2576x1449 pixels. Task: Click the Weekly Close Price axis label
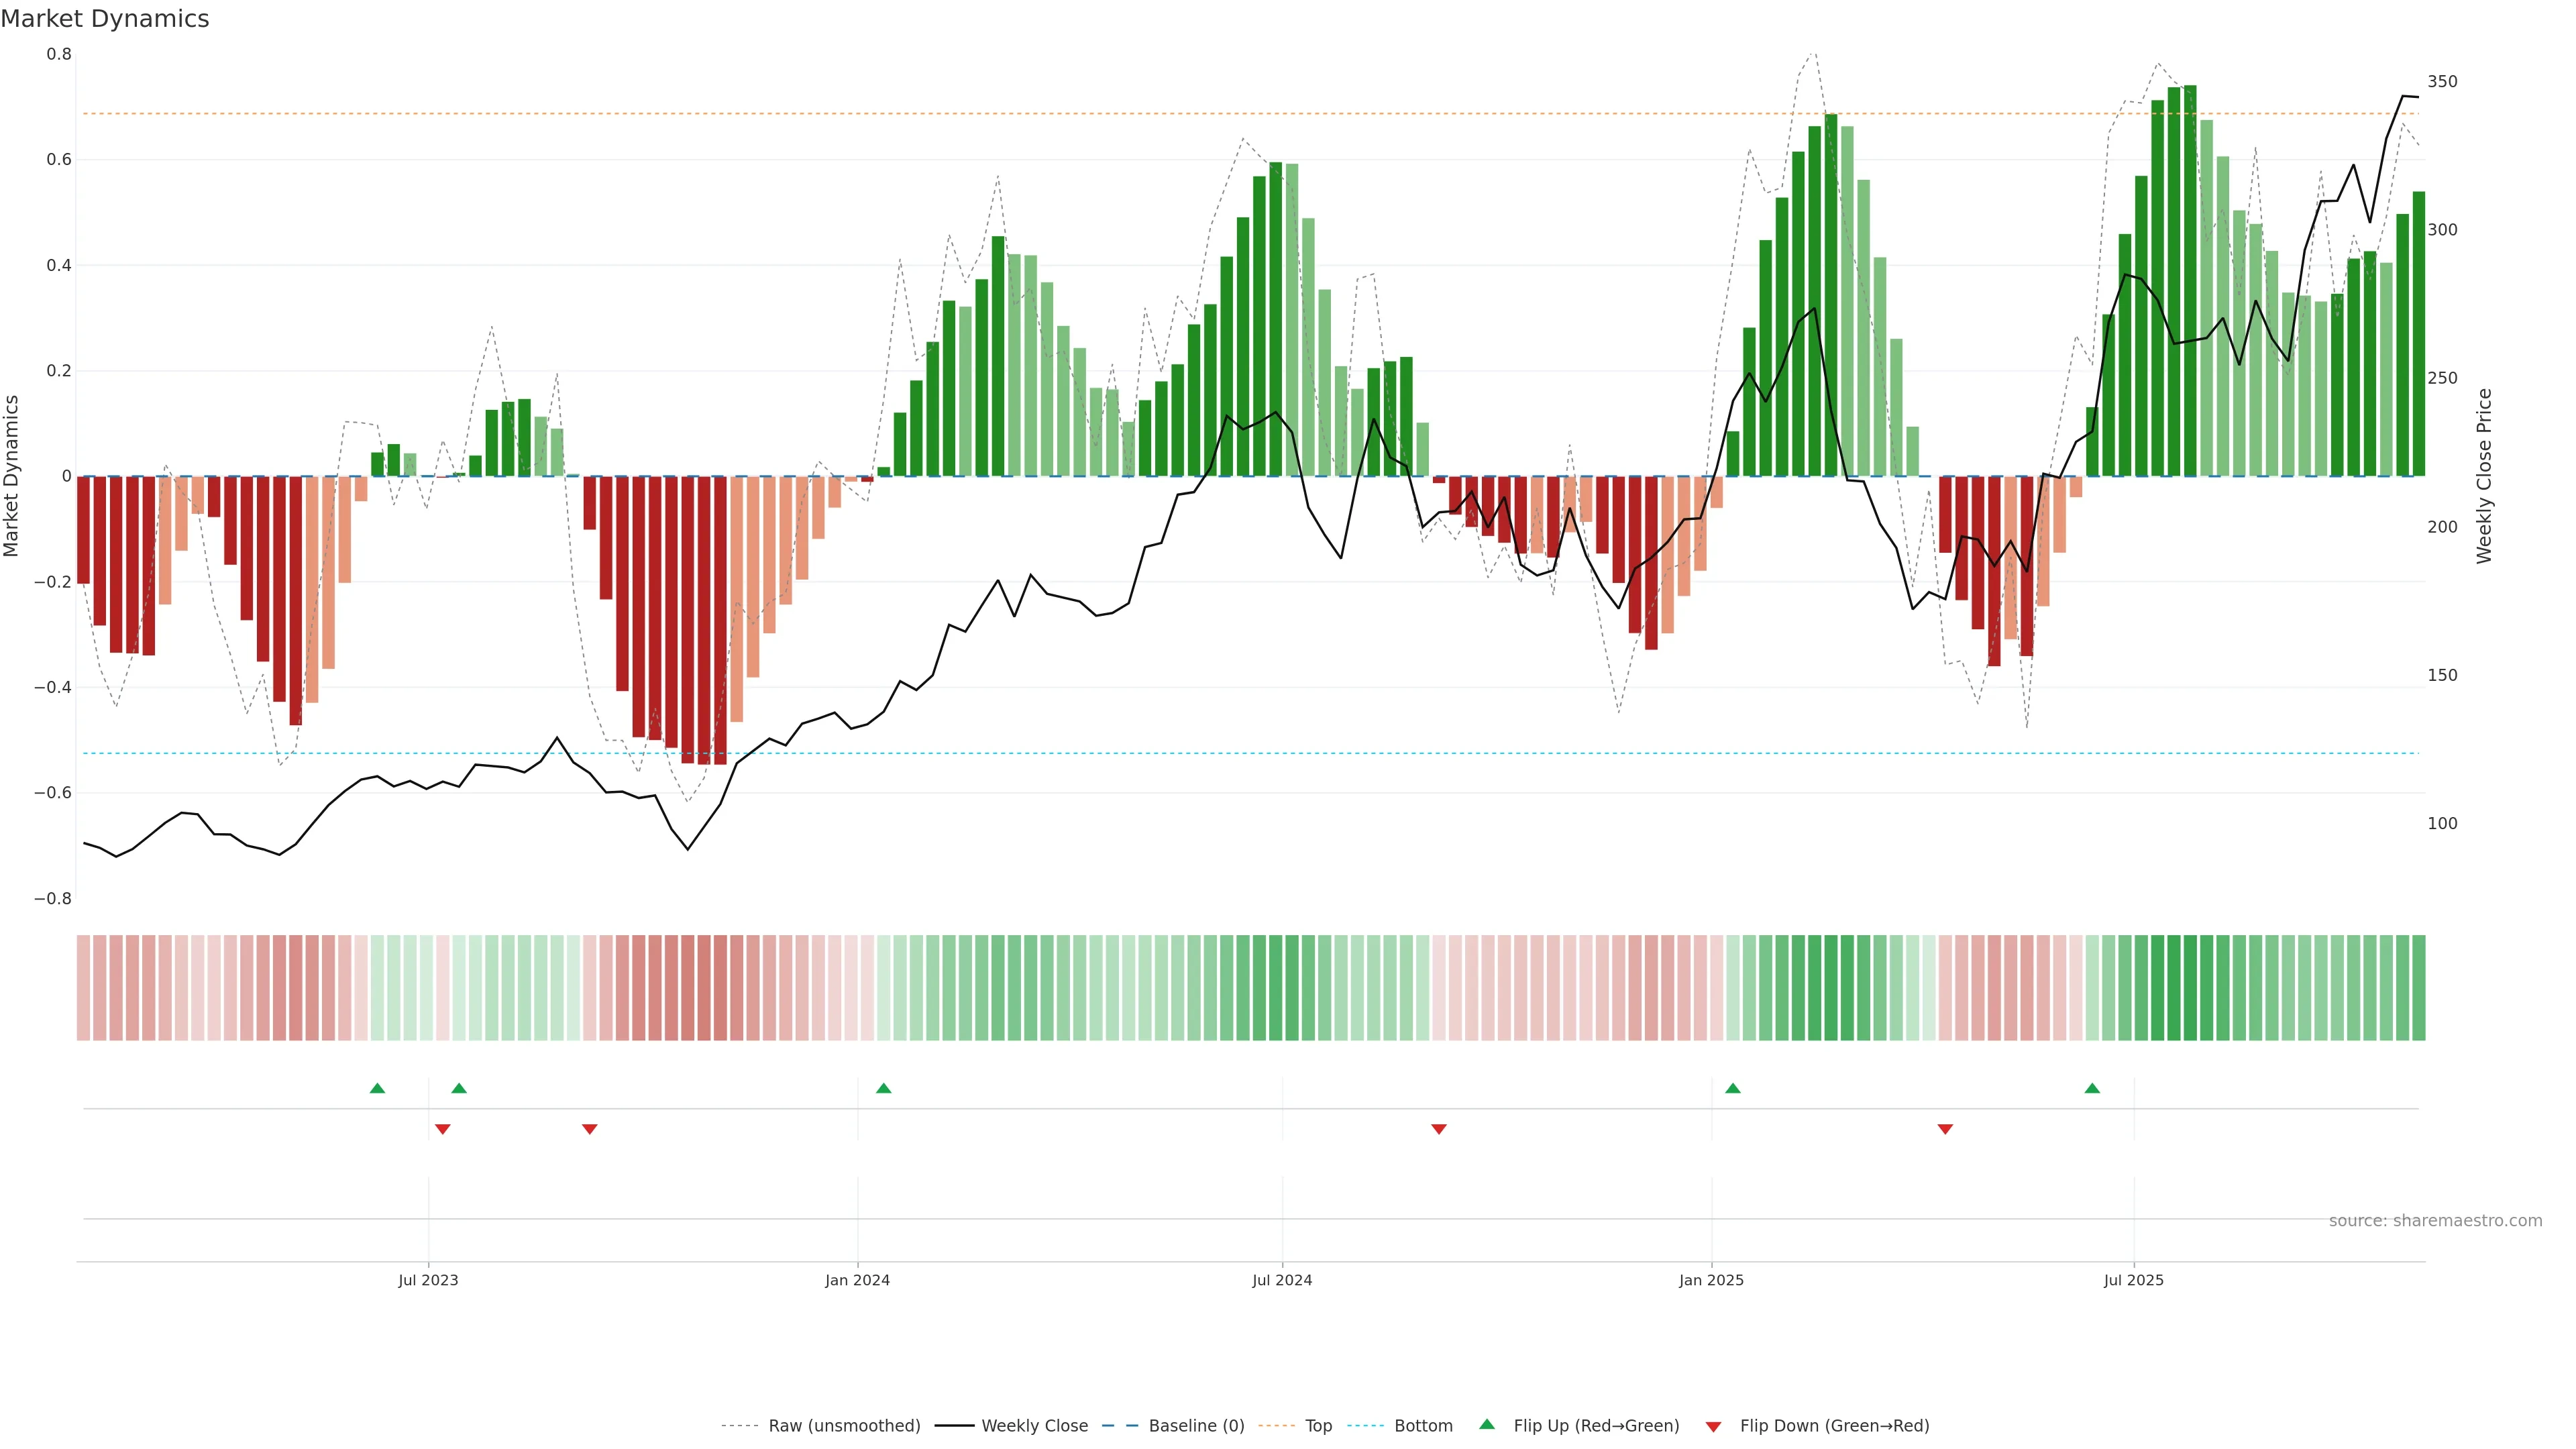coord(2484,476)
